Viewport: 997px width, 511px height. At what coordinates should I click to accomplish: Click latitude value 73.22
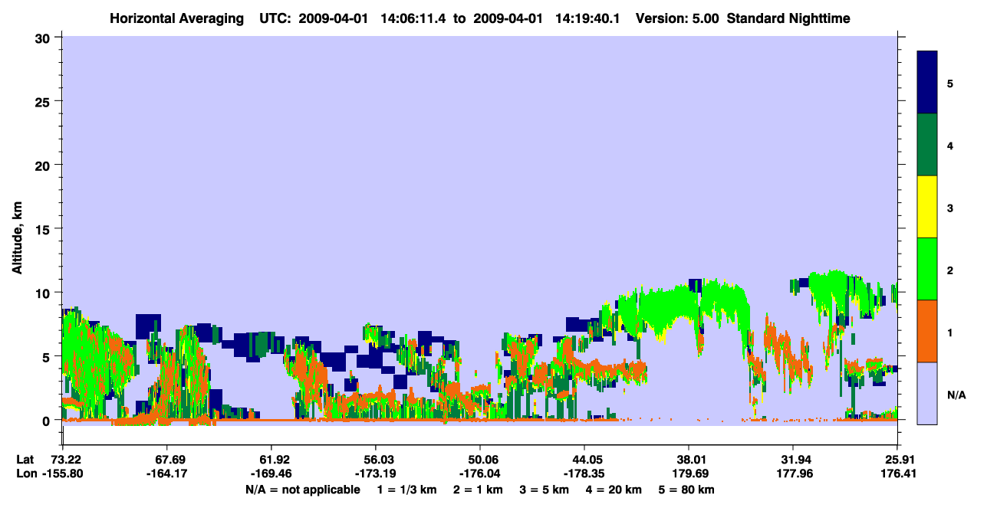[66, 460]
